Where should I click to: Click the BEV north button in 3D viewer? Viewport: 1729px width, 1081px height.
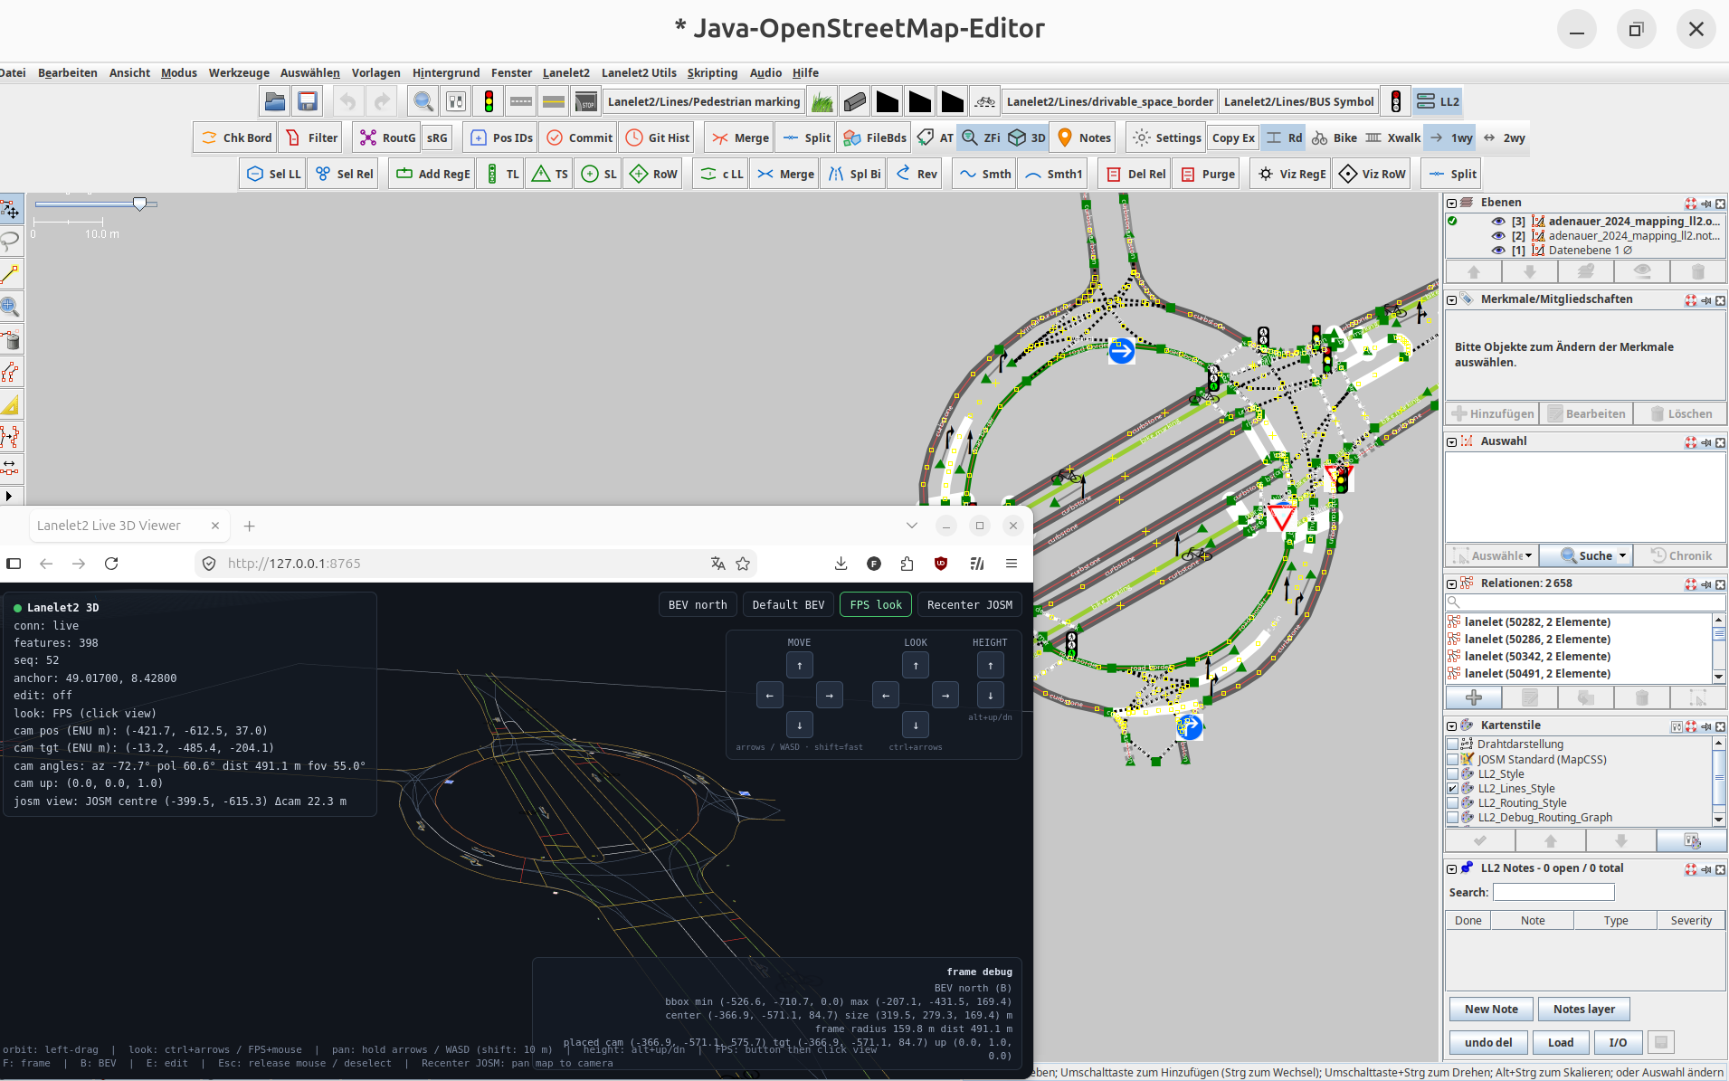(698, 604)
